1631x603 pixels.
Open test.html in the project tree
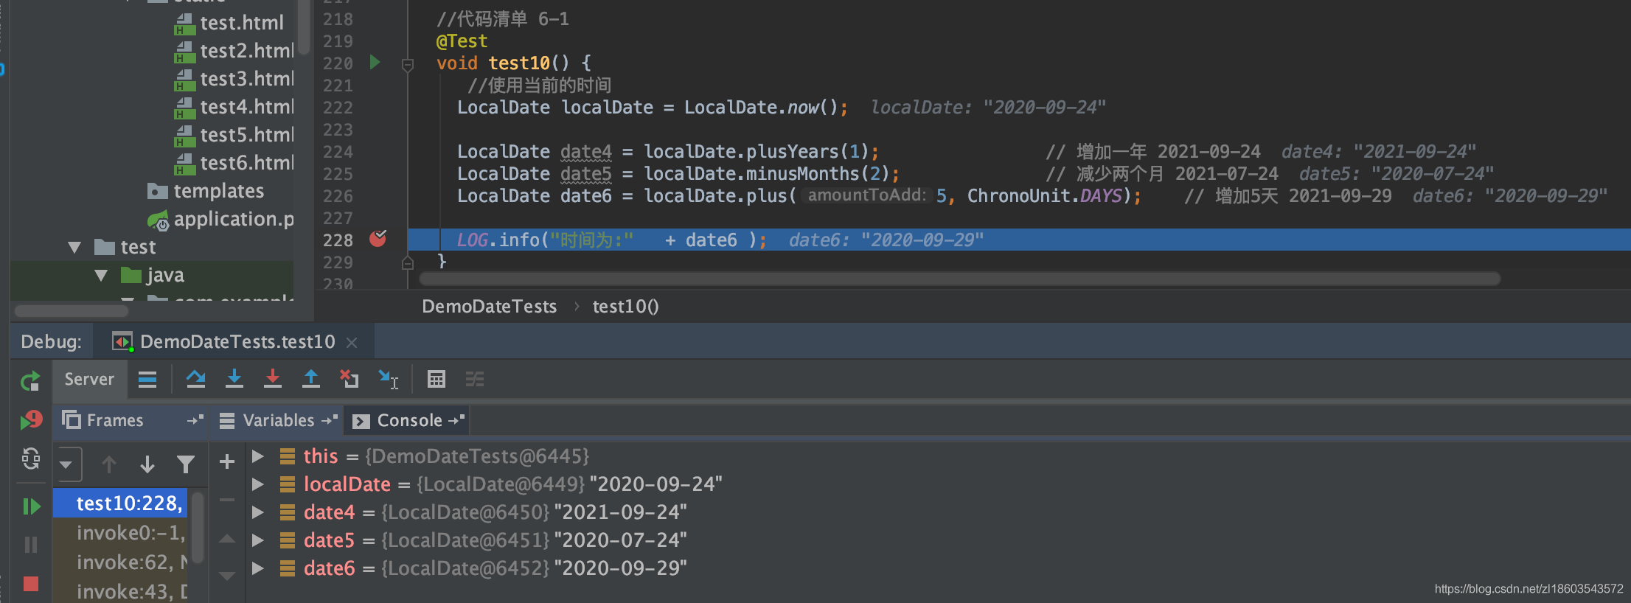coord(242,23)
